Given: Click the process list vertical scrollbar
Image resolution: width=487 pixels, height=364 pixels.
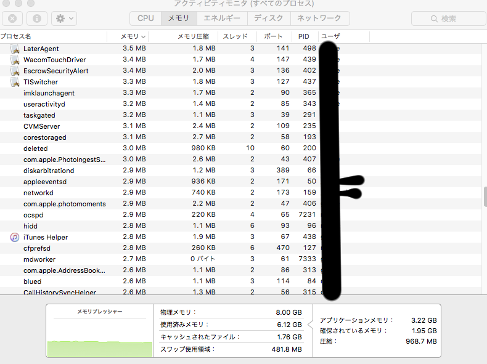Looking at the screenshot, I should [x=485, y=196].
